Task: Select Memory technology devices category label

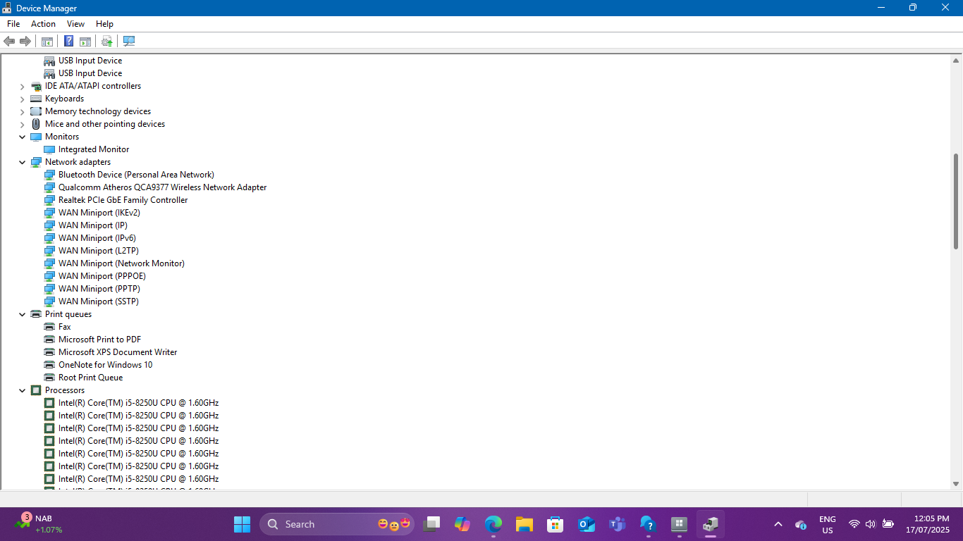Action: tap(98, 111)
